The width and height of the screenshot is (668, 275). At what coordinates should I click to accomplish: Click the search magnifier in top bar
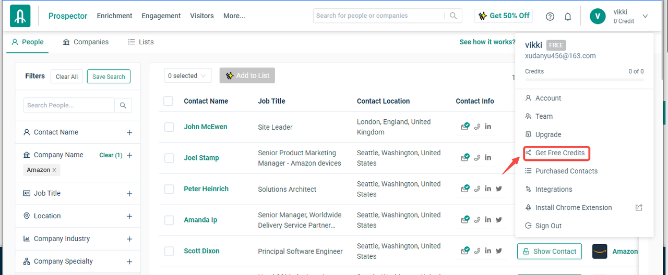[x=454, y=16]
